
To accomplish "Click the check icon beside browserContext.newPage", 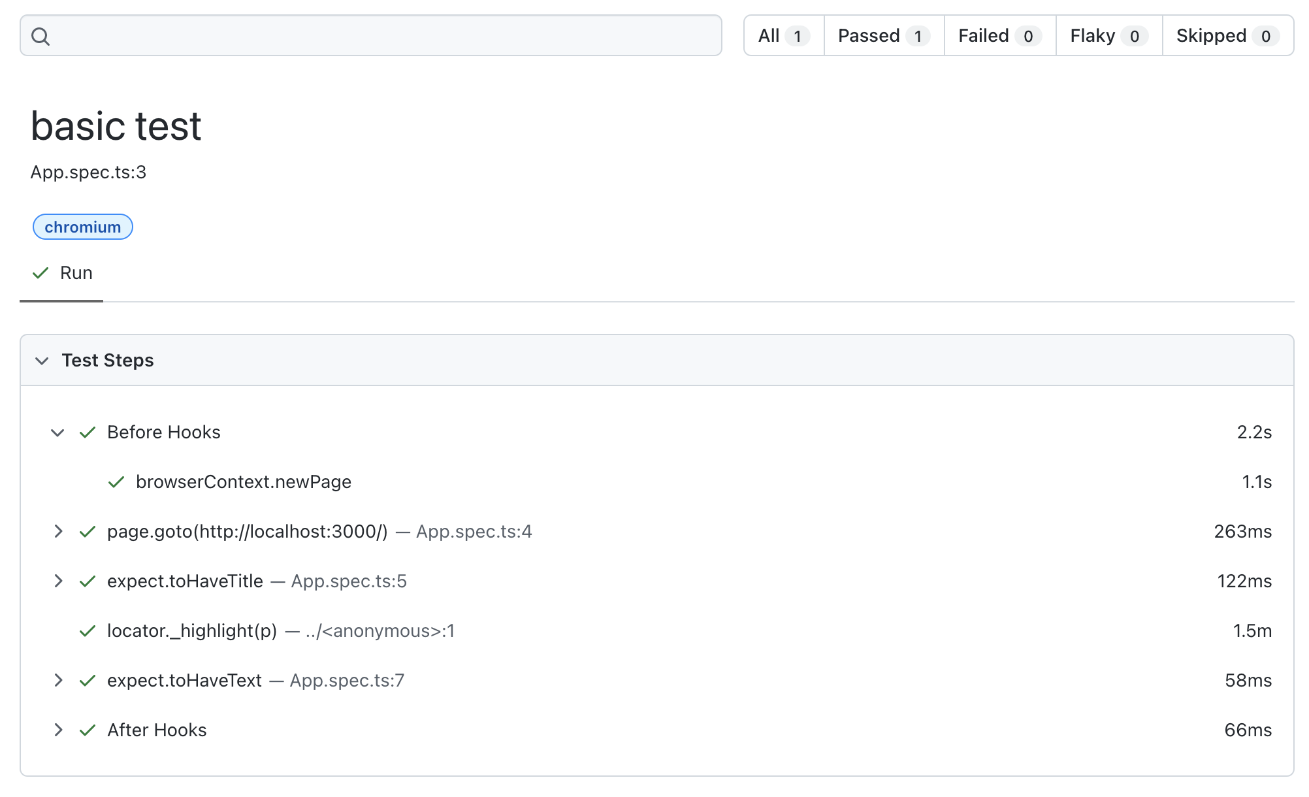I will coord(116,481).
